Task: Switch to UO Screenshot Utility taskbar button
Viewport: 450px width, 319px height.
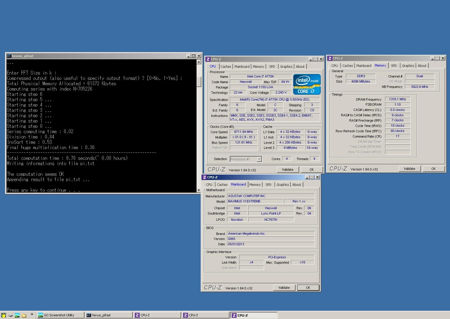Action: [60, 315]
